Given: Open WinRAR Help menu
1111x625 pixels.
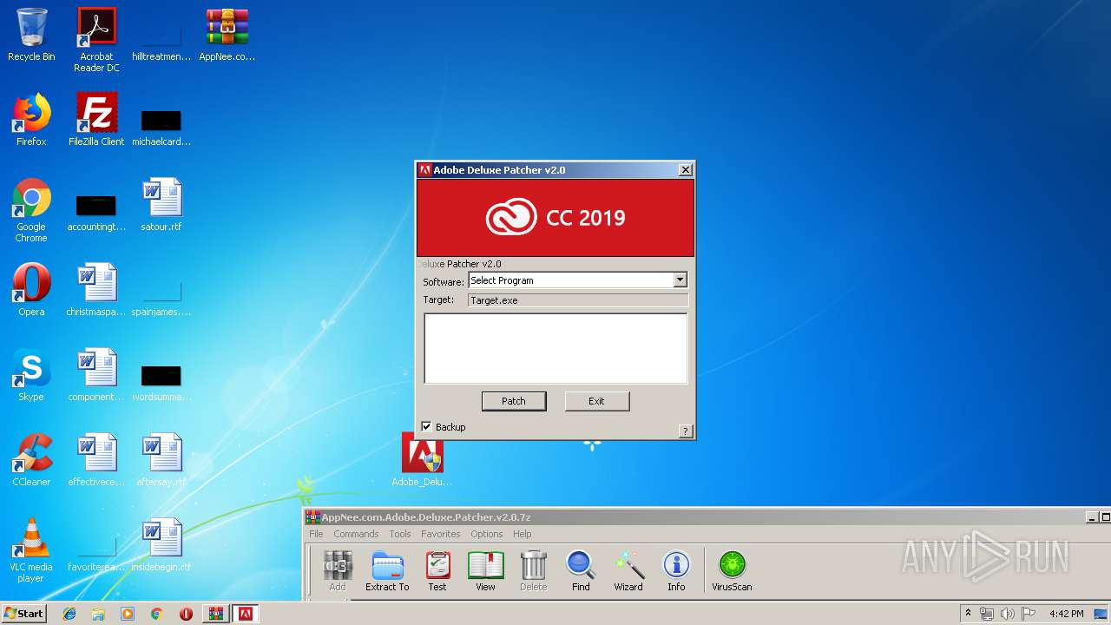Looking at the screenshot, I should 522,534.
